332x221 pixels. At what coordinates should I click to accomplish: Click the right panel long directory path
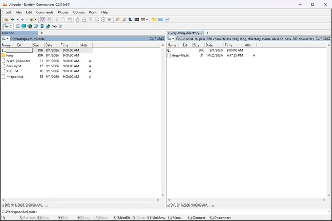click(x=245, y=39)
